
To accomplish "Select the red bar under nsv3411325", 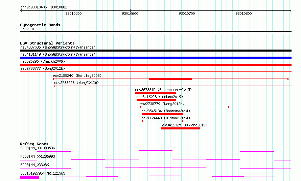I will click(181, 128).
